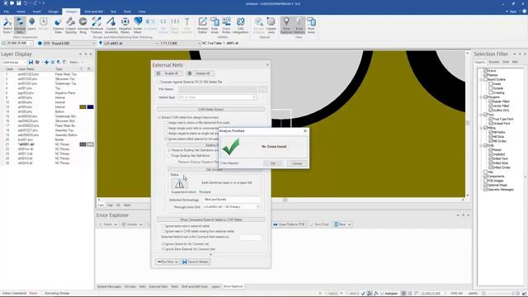Click the olive color swatch for layer 12

[82, 107]
